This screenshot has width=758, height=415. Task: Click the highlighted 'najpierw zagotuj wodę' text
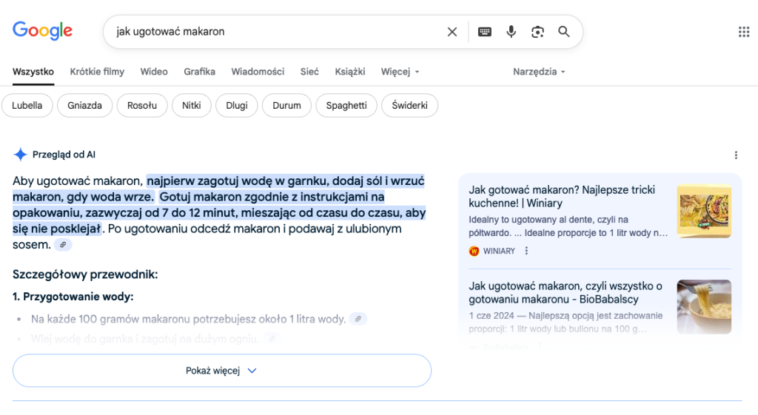pos(211,181)
